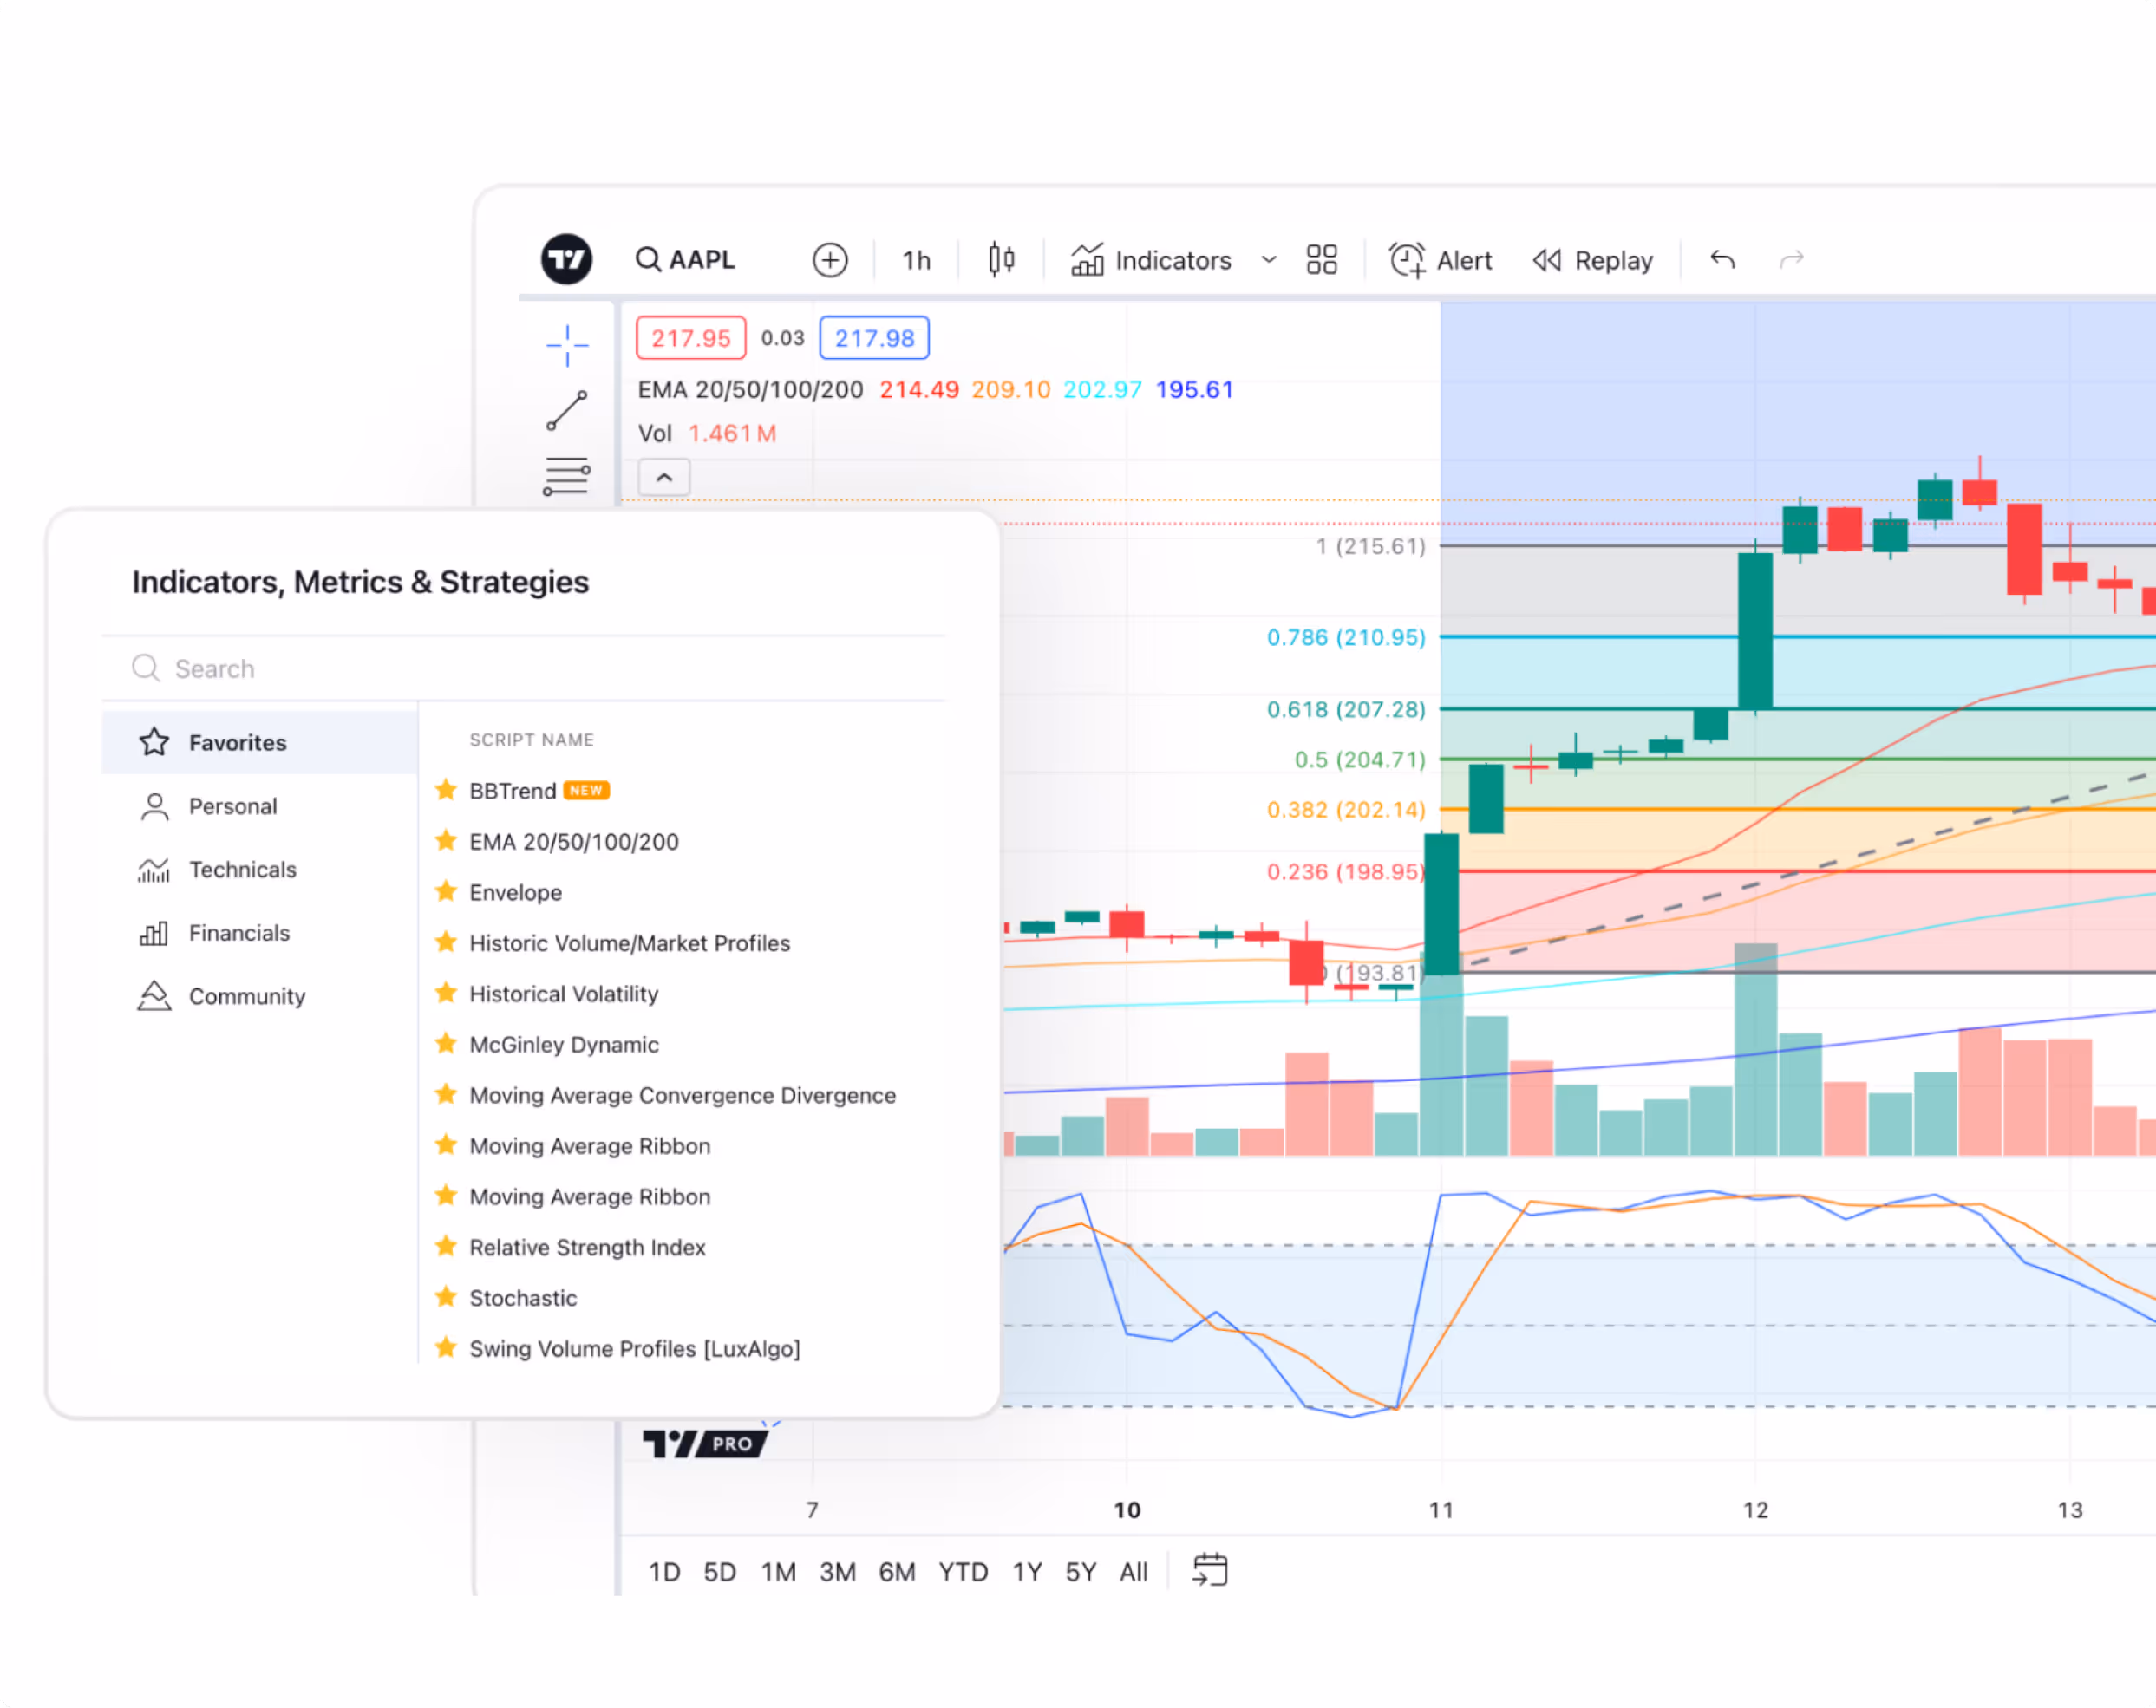The image size is (2156, 1708).
Task: Start bar Replay mode
Action: (x=1592, y=259)
